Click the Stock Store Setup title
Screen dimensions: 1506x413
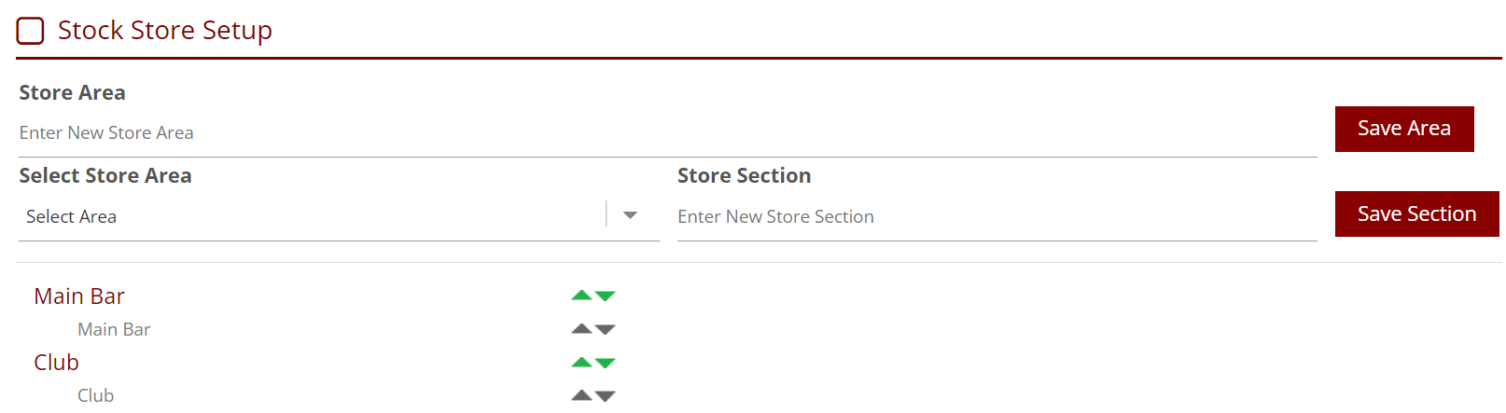[165, 31]
